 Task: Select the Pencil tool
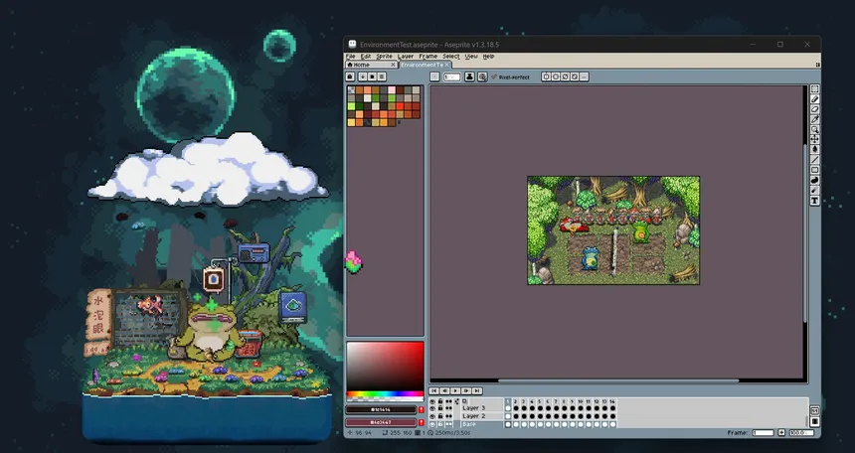814,99
